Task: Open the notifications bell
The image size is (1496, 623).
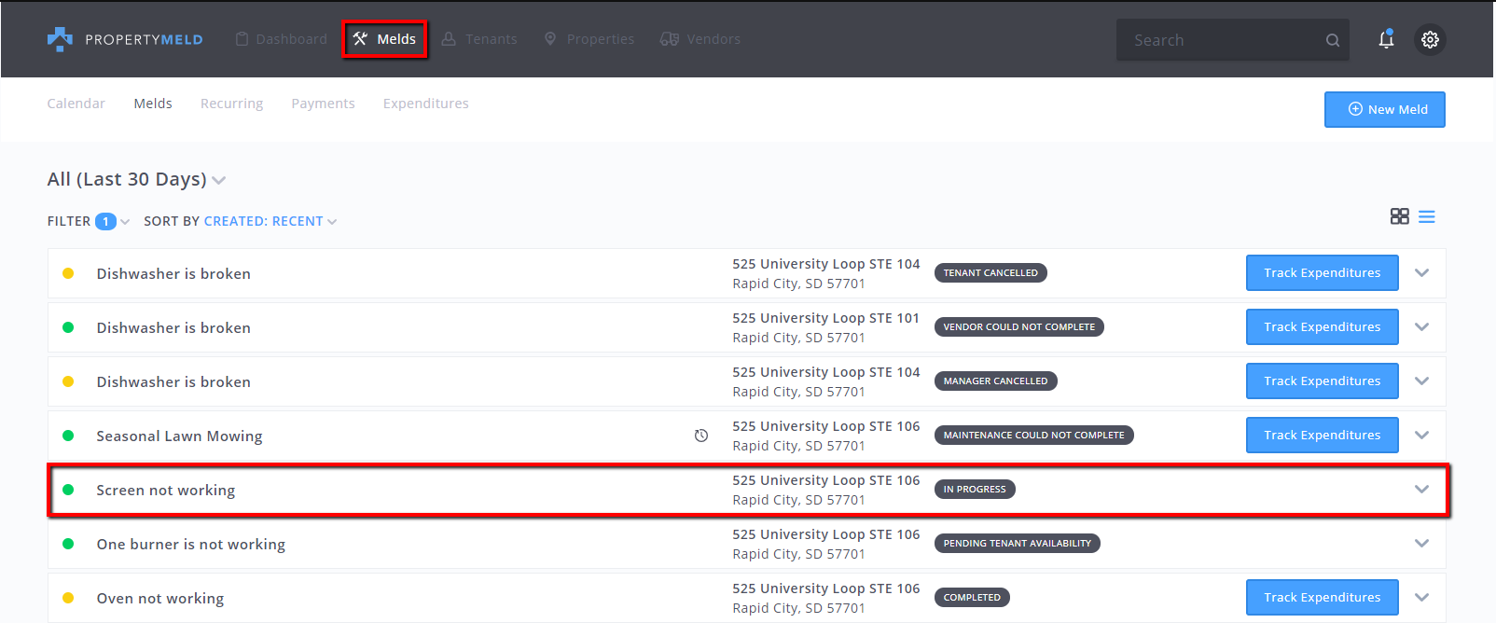Action: point(1386,39)
